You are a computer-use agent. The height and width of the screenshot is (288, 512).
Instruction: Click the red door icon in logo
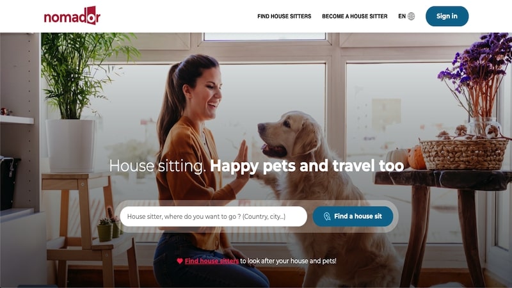tap(92, 15)
